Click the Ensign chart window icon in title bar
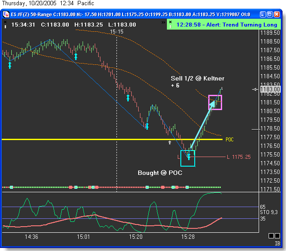Viewport: 286px width, 251px height. click(6, 14)
